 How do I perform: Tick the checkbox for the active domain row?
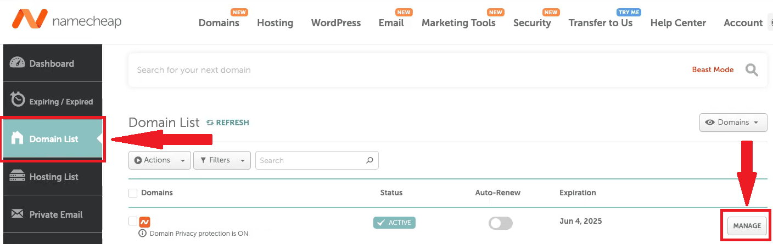pos(133,221)
